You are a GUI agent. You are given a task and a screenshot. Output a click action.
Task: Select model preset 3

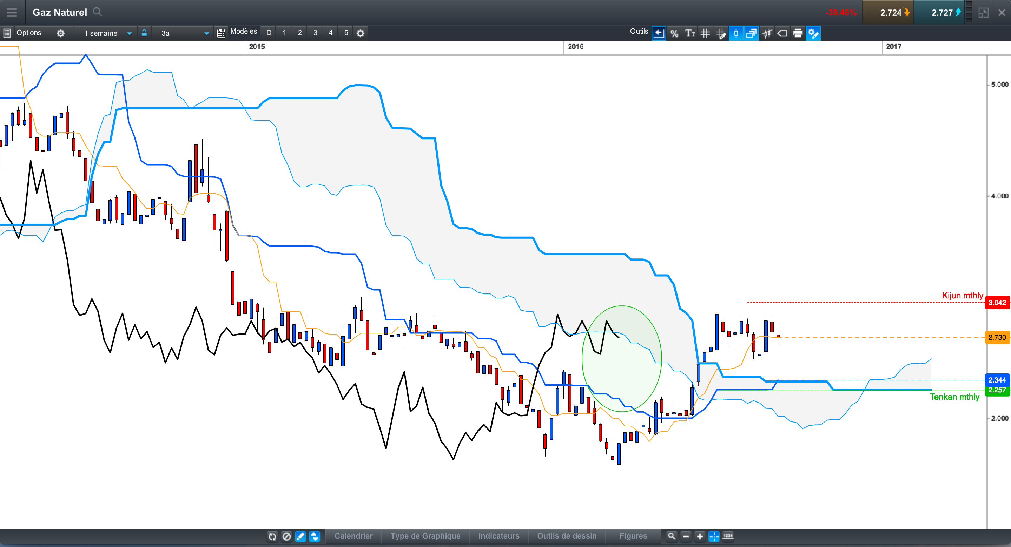coord(315,33)
